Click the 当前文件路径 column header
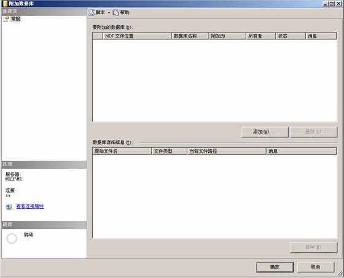 [x=227, y=151]
